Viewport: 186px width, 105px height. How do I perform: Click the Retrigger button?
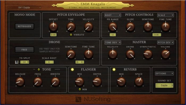click(24, 26)
